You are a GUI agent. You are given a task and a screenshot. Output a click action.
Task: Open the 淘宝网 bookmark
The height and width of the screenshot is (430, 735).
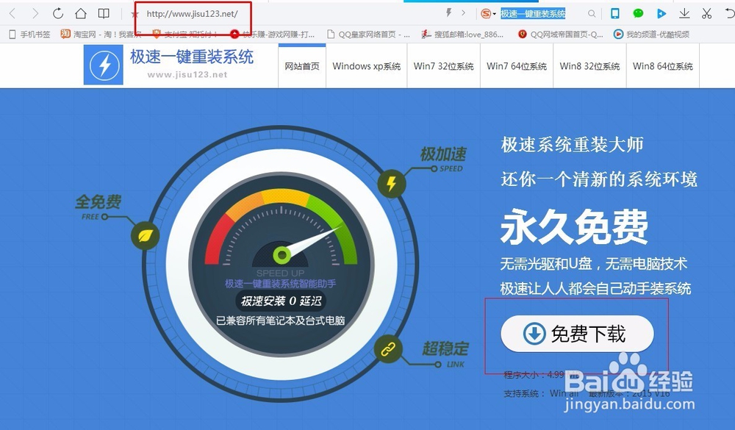(x=100, y=35)
